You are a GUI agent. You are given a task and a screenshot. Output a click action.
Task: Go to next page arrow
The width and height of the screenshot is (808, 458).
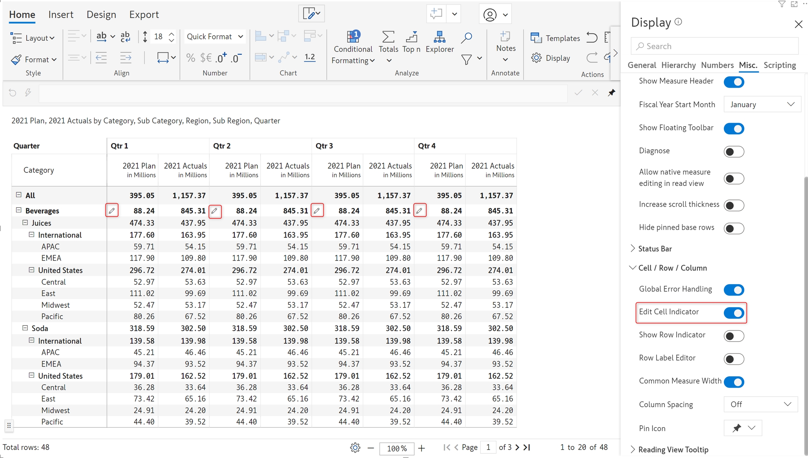pyautogui.click(x=517, y=447)
